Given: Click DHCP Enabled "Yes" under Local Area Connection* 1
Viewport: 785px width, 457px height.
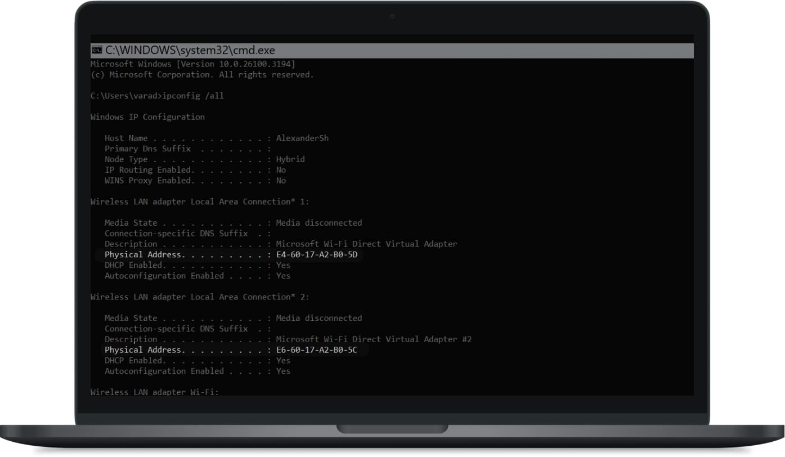Looking at the screenshot, I should click(283, 265).
